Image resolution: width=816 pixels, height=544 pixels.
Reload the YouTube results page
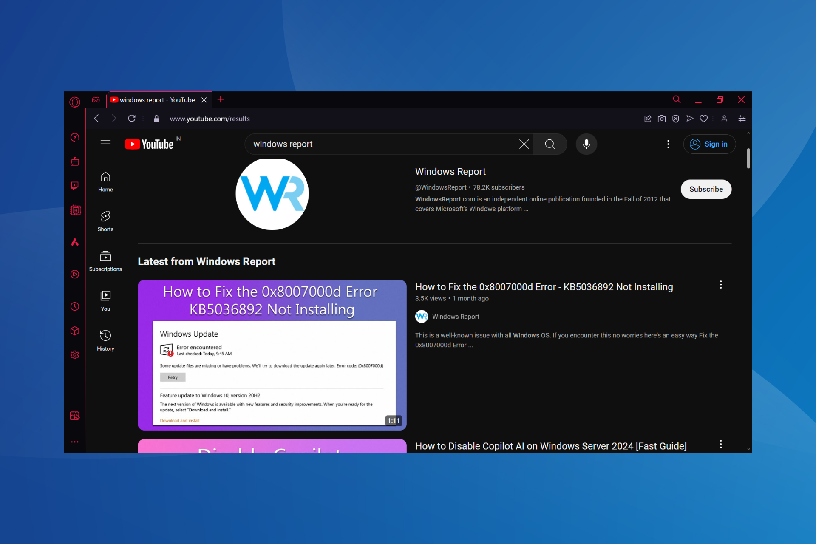[x=132, y=119]
